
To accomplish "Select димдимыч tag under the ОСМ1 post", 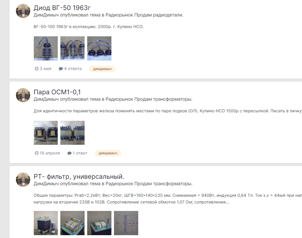I will click(x=108, y=153).
